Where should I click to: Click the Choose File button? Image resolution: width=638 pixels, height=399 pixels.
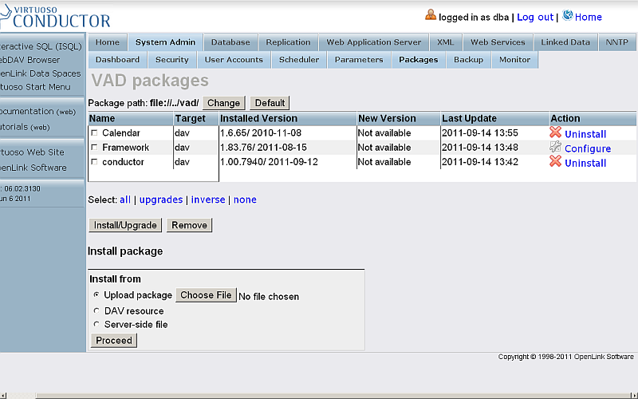click(x=206, y=295)
